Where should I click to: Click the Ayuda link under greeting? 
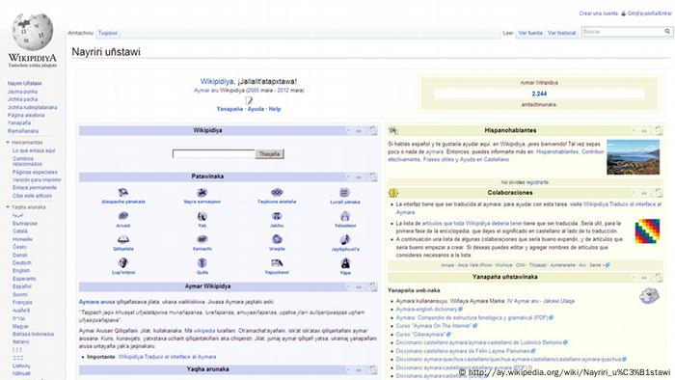pyautogui.click(x=256, y=109)
